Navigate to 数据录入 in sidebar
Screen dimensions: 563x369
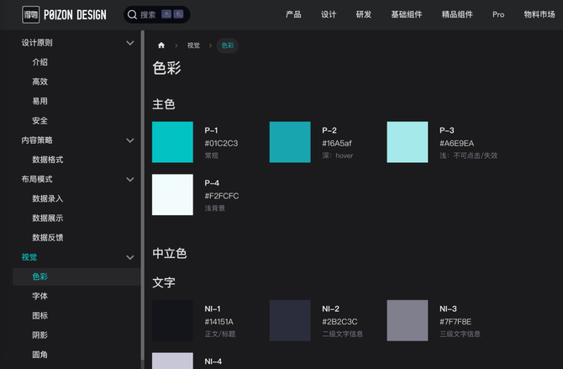[x=48, y=198]
